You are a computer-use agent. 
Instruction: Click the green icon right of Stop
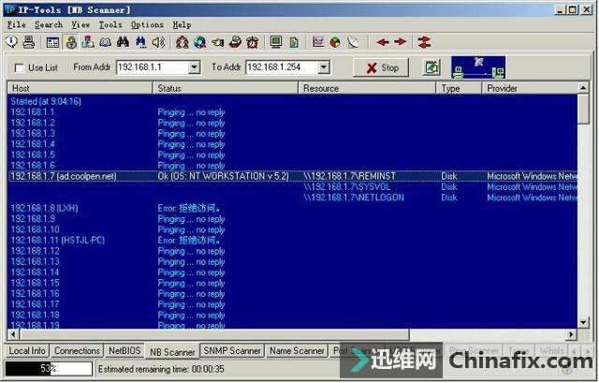pos(431,67)
